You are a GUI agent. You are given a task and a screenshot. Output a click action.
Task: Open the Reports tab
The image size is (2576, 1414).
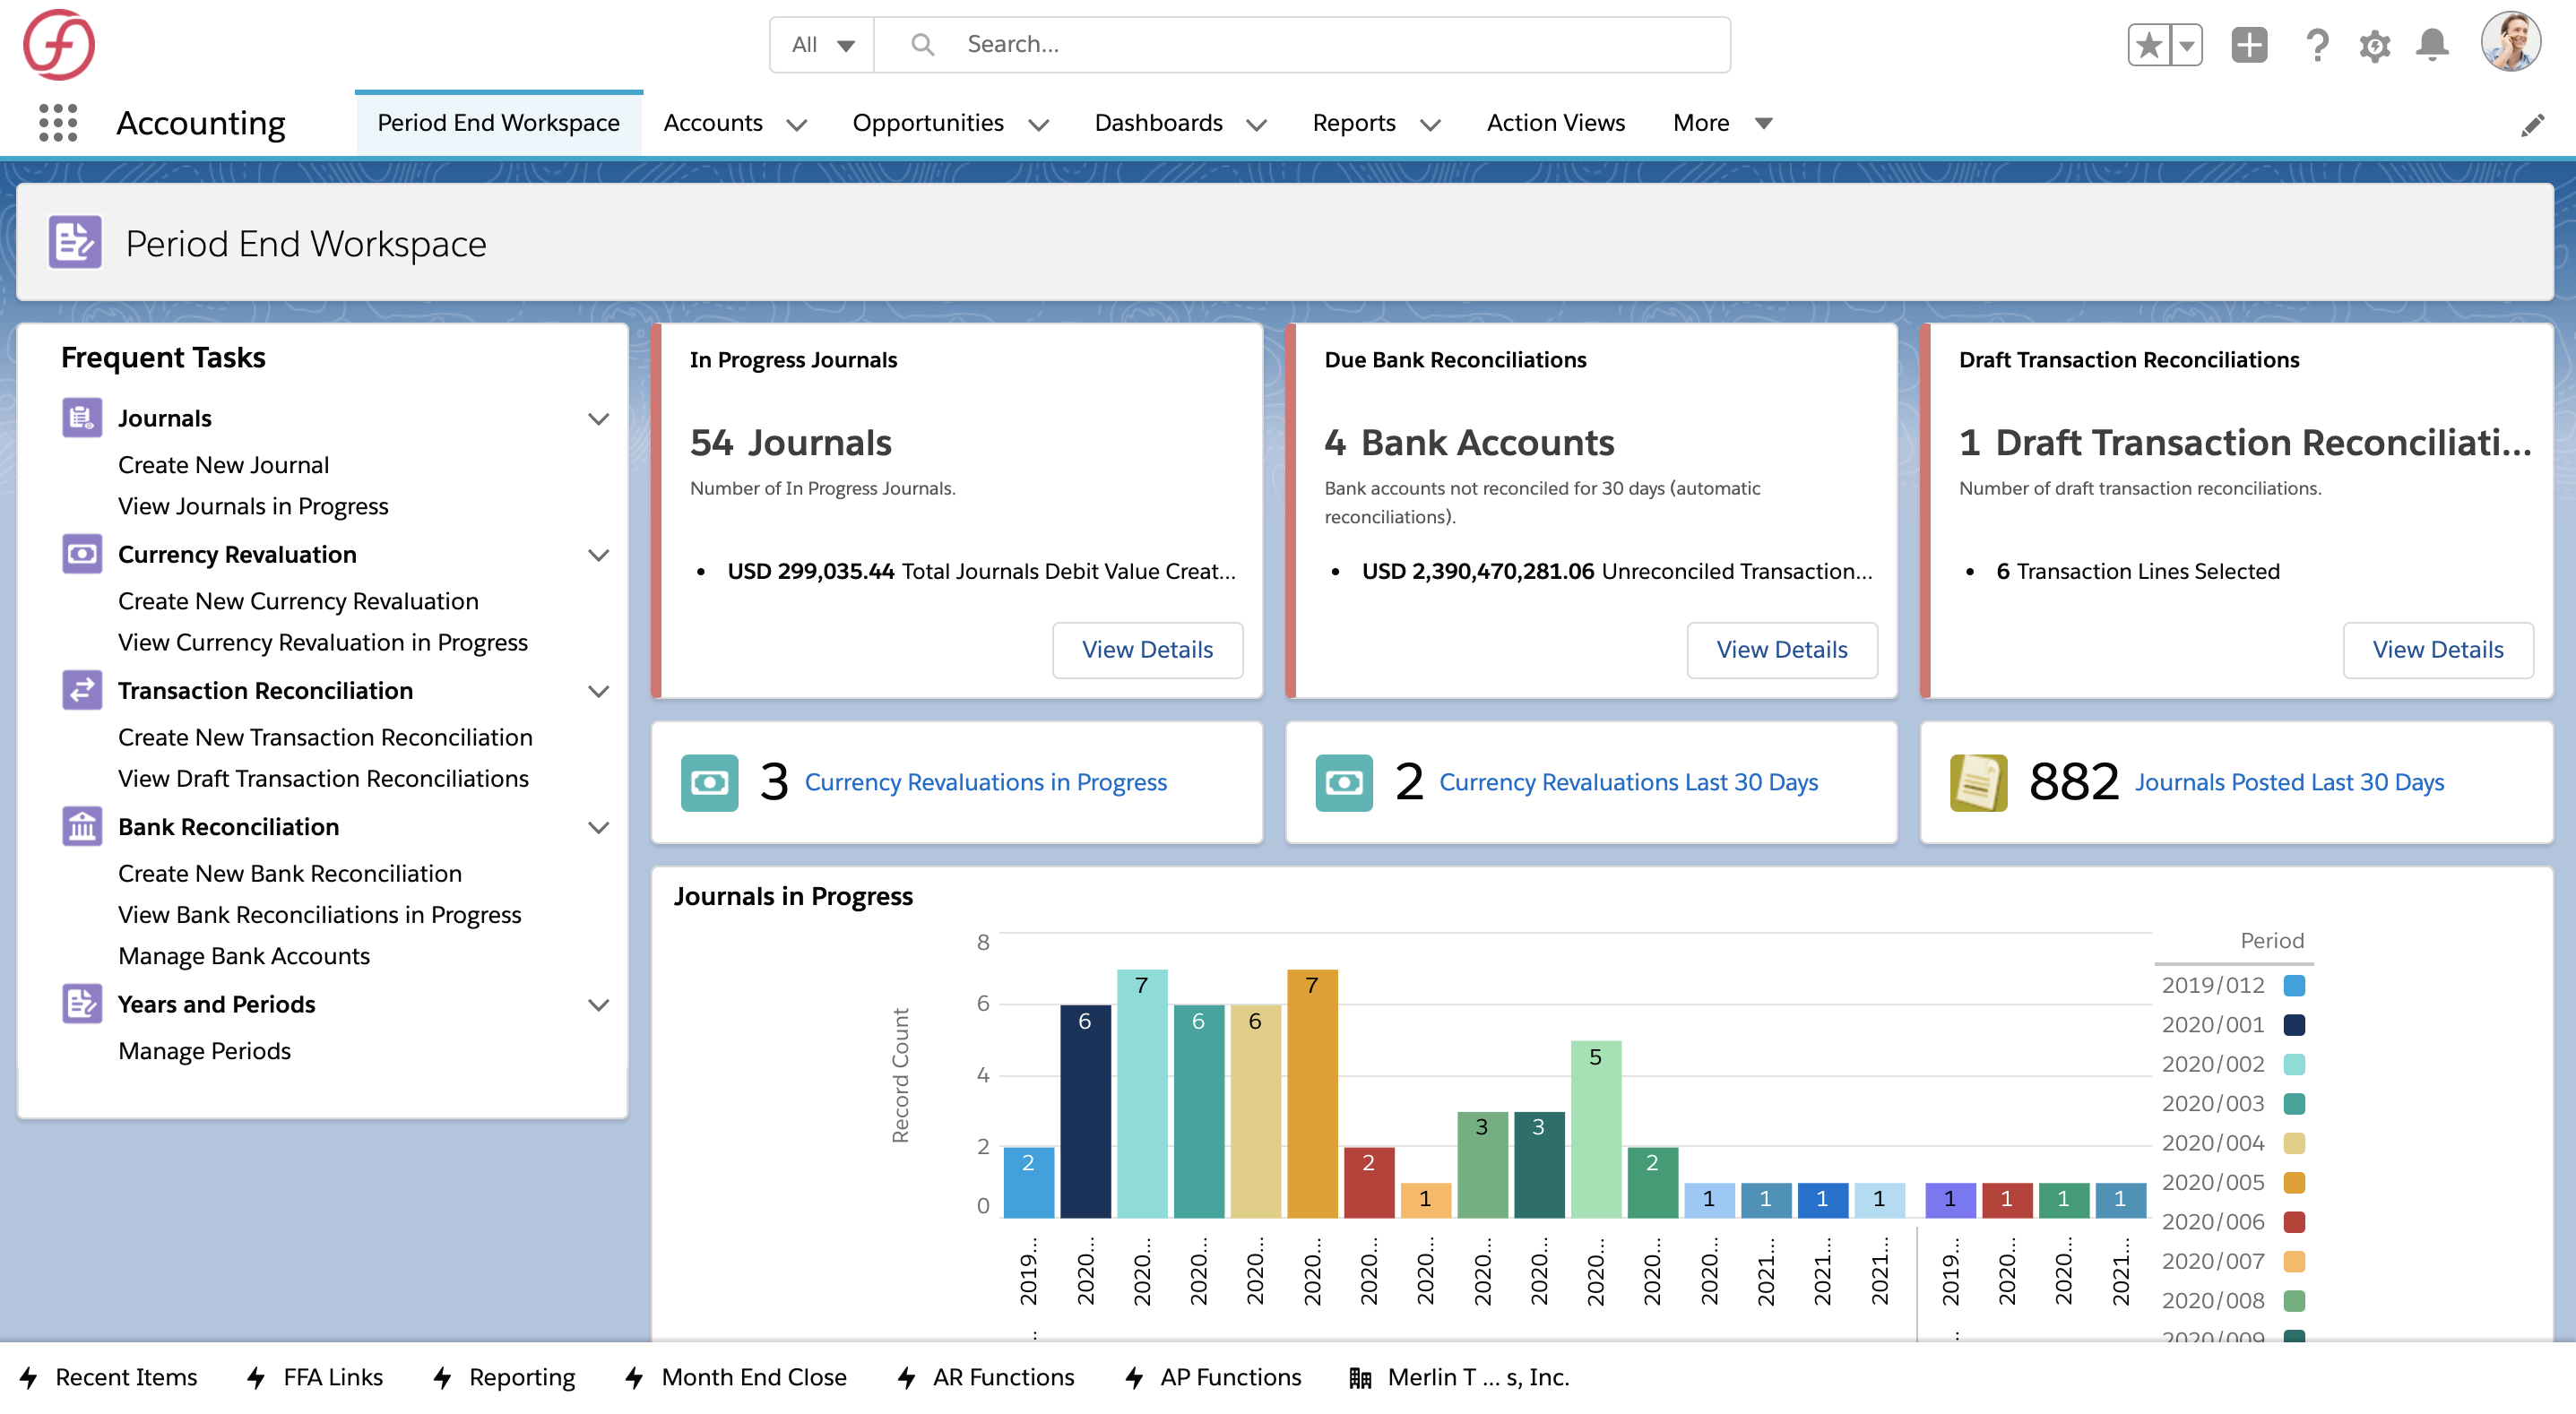[x=1353, y=123]
